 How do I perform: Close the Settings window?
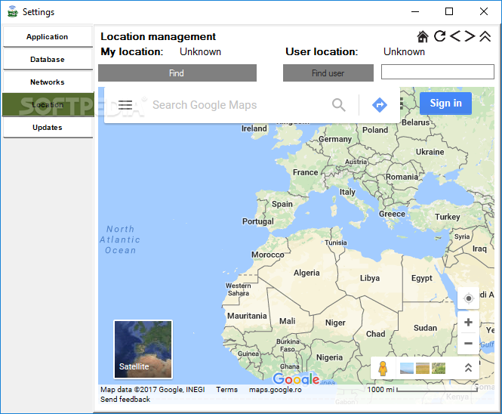pyautogui.click(x=484, y=11)
